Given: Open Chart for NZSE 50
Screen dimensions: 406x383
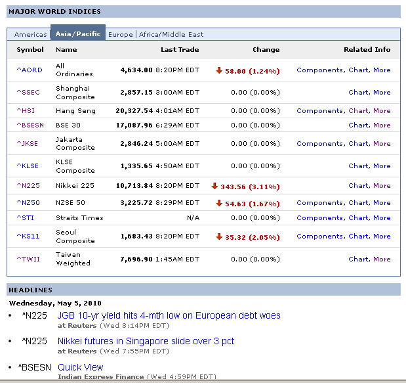Looking at the screenshot, I should coord(358,203).
